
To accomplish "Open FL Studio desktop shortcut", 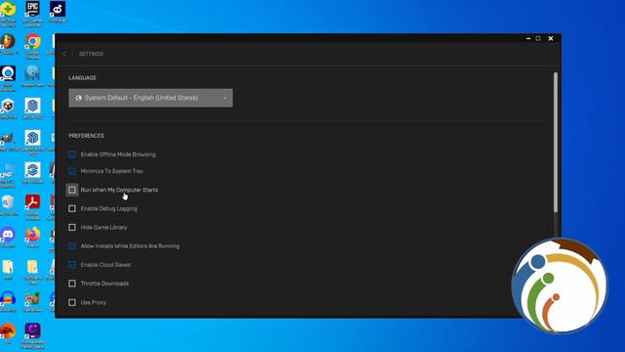I will [8, 44].
